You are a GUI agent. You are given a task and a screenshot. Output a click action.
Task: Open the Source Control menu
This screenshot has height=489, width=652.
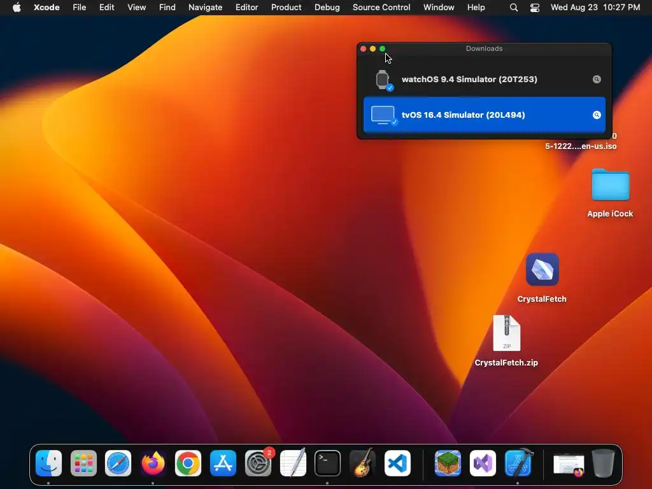click(381, 8)
